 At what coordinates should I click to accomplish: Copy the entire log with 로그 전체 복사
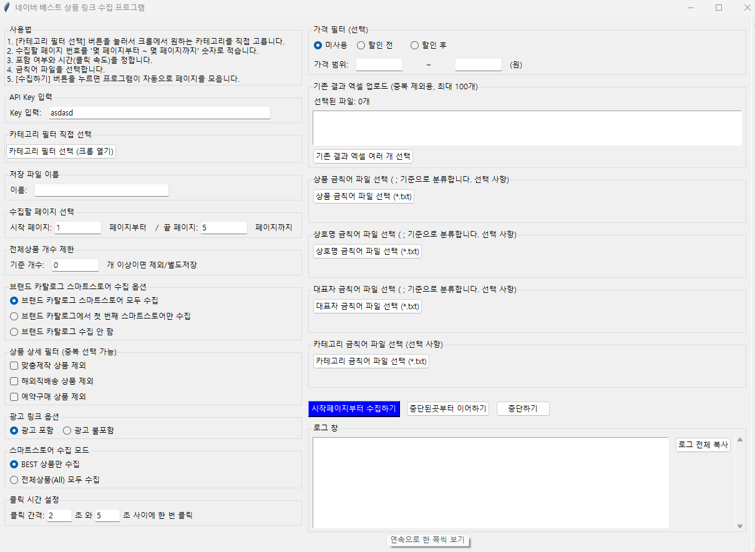[x=703, y=444]
